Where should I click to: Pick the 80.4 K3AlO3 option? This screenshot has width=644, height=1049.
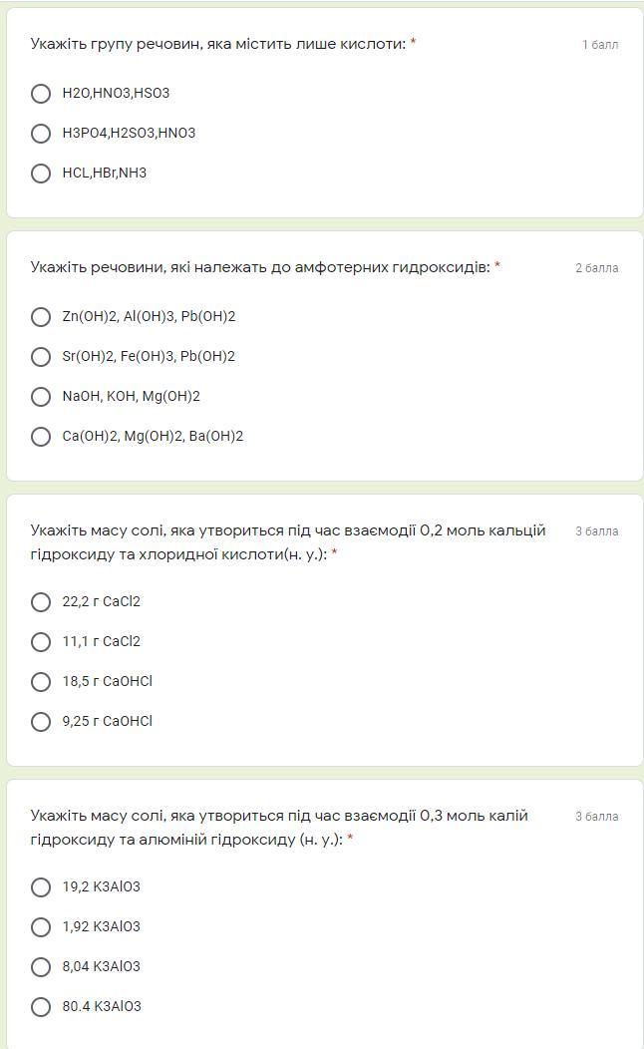41,1007
